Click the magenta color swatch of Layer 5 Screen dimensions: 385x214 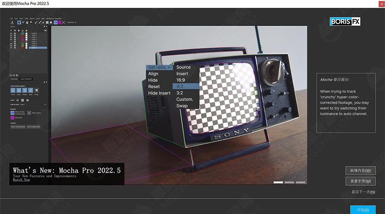23,39
